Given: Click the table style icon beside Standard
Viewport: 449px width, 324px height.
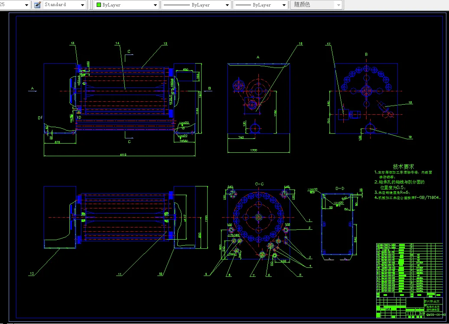Looking at the screenshot, I should [x=37, y=5].
